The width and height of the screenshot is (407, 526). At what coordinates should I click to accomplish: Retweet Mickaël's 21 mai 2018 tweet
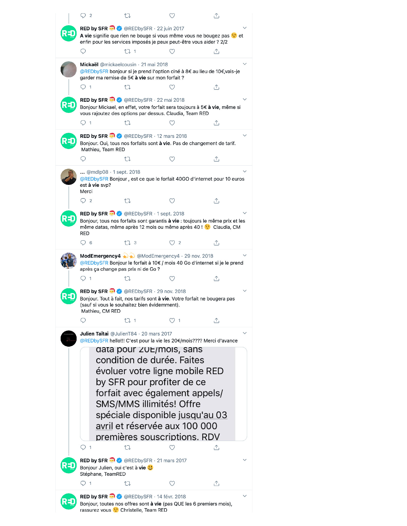tap(127, 87)
